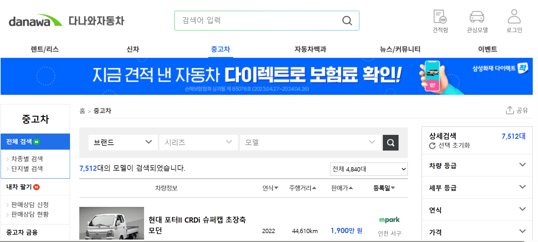Open the 신차 menu
The width and height of the screenshot is (538, 242).
(133, 49)
